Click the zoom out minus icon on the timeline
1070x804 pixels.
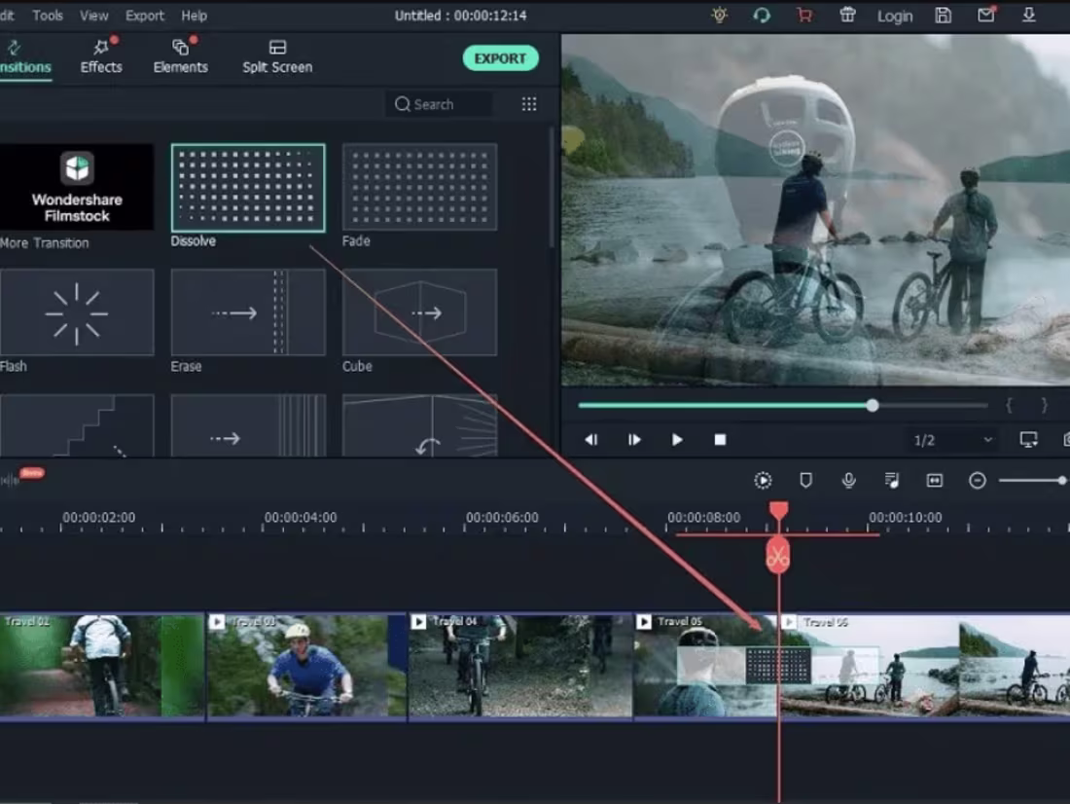[977, 480]
